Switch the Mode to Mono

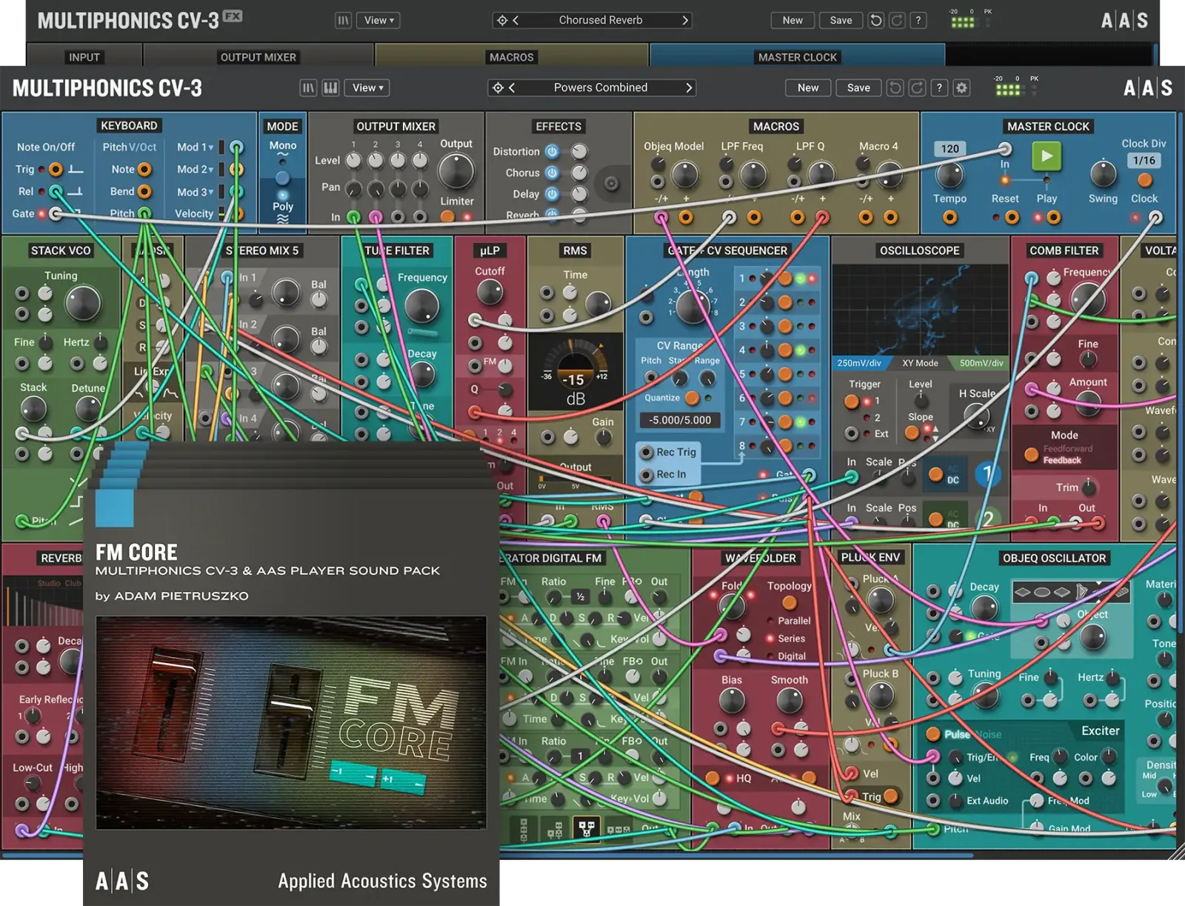click(x=283, y=146)
